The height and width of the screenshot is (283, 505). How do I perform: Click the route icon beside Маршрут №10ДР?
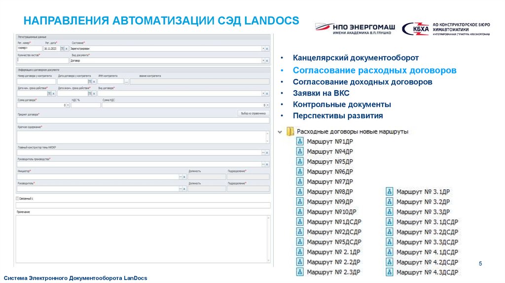coord(300,212)
